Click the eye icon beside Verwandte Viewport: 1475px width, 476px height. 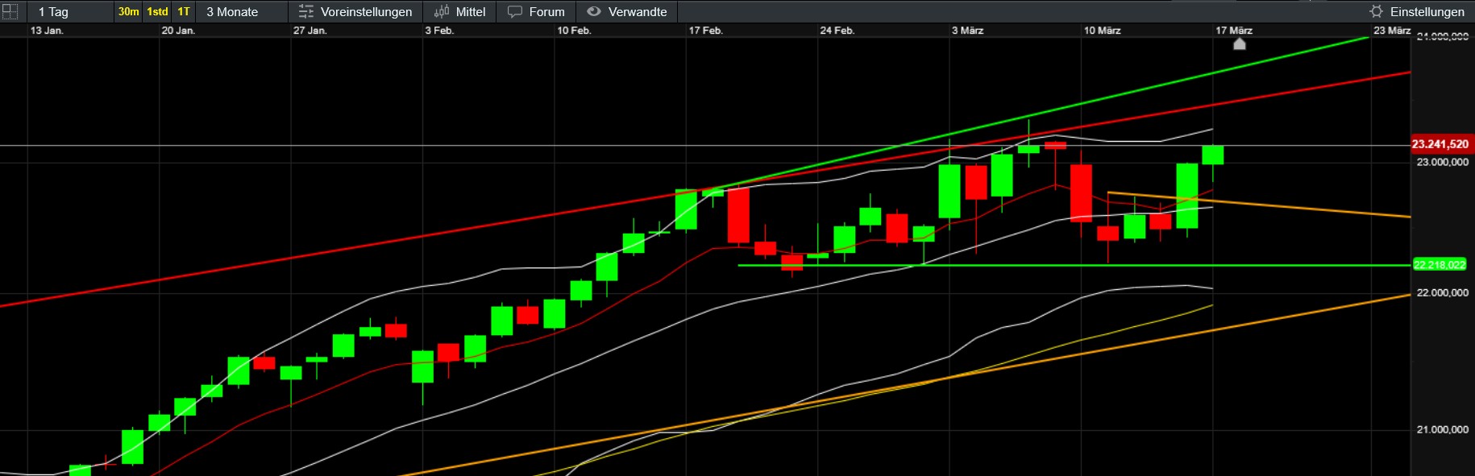tap(594, 11)
